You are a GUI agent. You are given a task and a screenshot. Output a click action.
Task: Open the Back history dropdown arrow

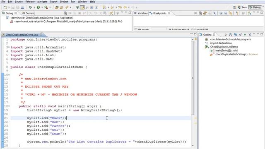129,7
